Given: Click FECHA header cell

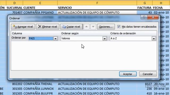Looking at the screenshot, I should point(161,8).
